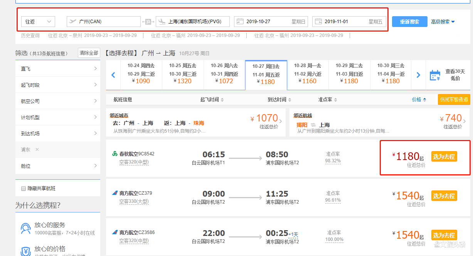This screenshot has width=473, height=256.
Task: Select the 10-26 周六去 date tab
Action: click(x=224, y=73)
